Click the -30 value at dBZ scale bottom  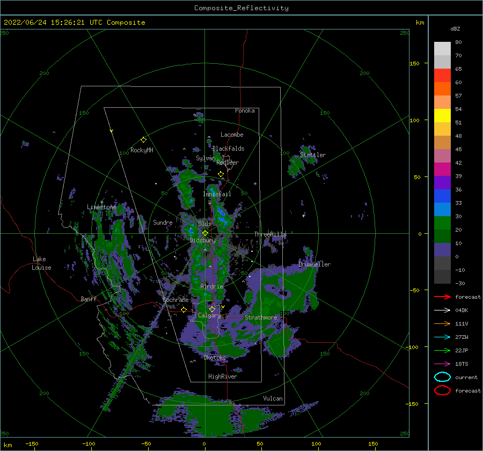pyautogui.click(x=460, y=283)
